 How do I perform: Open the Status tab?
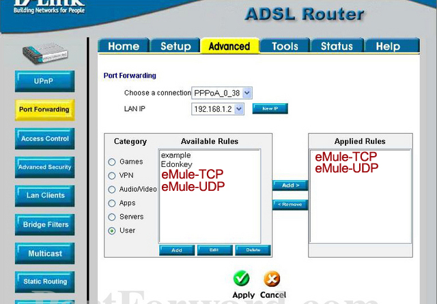coord(337,46)
